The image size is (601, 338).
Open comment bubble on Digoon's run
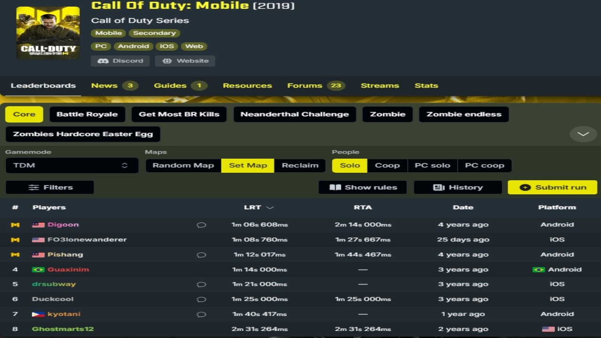(x=201, y=225)
